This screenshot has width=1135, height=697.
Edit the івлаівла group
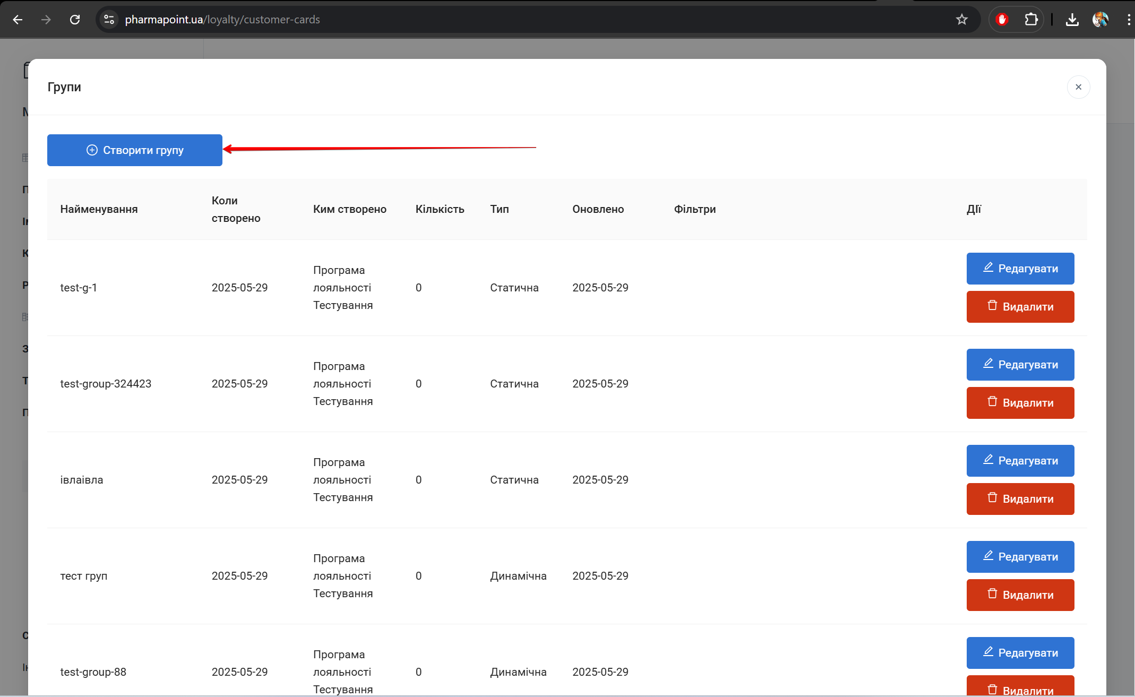coord(1020,461)
